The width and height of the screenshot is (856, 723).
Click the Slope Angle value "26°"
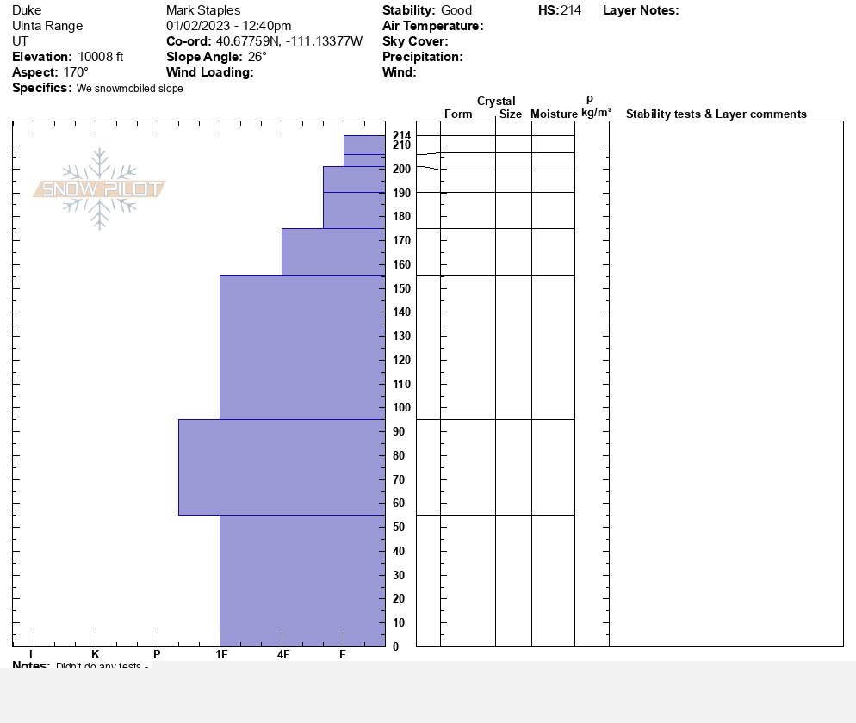257,57
